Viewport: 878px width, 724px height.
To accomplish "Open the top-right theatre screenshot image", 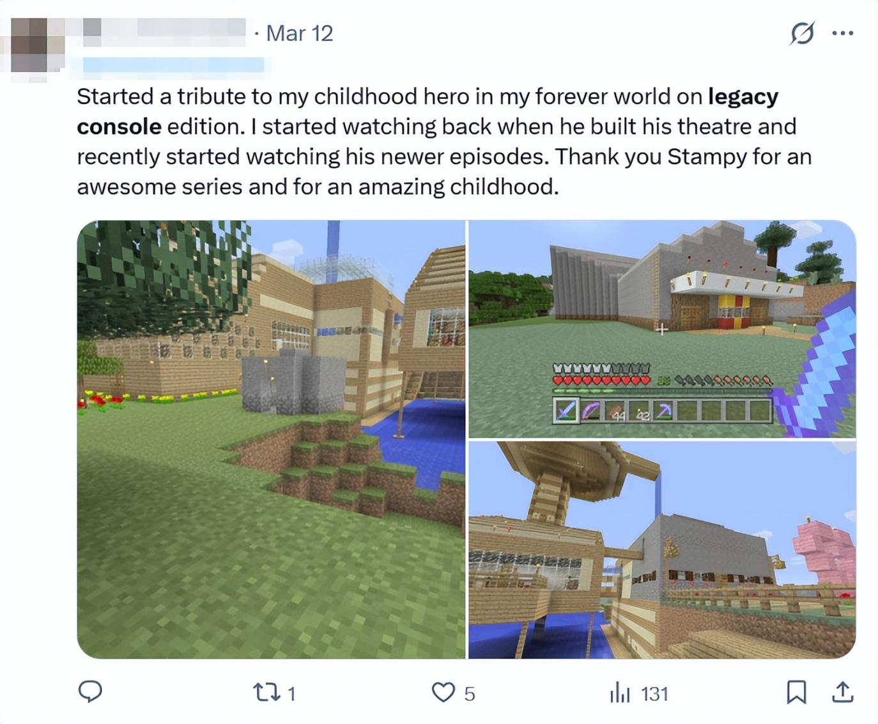I will (x=662, y=329).
